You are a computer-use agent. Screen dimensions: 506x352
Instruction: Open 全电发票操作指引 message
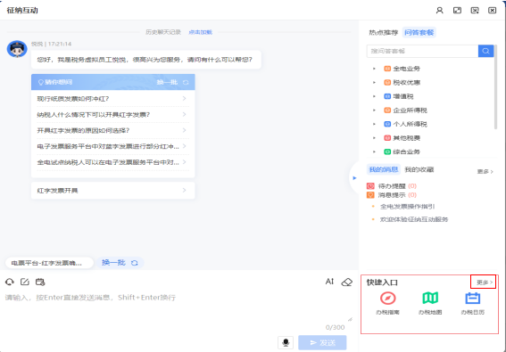click(407, 207)
